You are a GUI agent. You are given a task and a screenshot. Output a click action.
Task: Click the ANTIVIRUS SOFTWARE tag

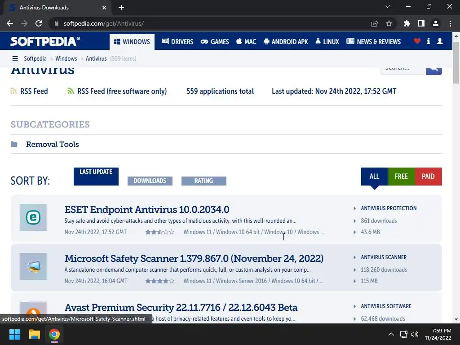click(x=386, y=306)
